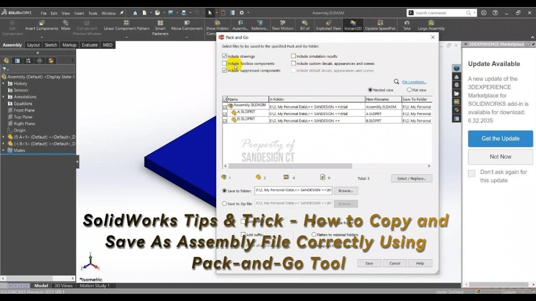The height and width of the screenshot is (301, 536).
Task: Click the New document icon
Action: (x=144, y=13)
